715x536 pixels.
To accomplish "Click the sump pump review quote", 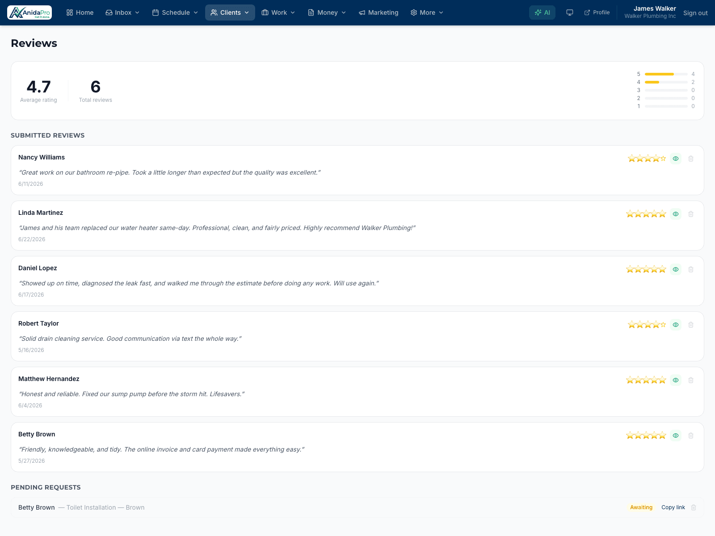I will [131, 394].
